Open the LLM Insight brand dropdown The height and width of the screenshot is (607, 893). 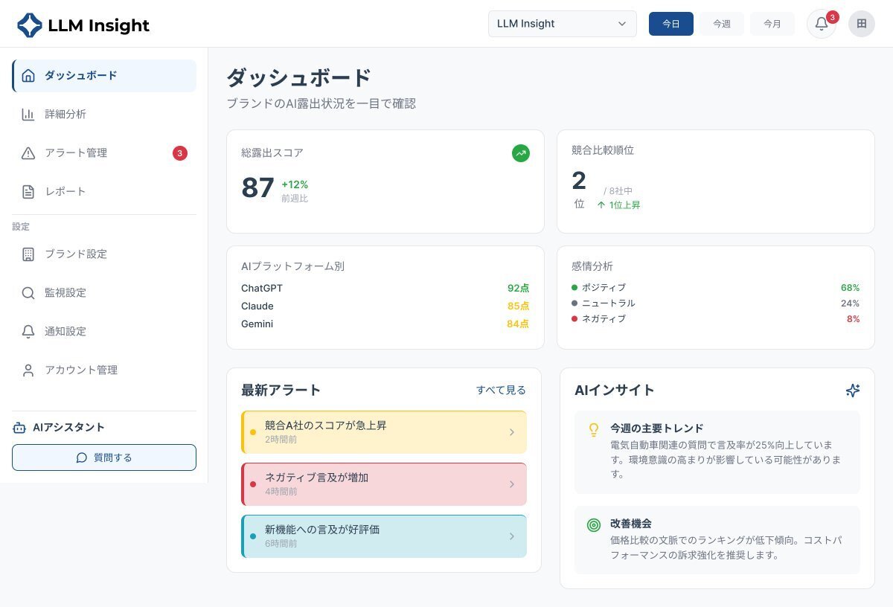click(x=562, y=24)
